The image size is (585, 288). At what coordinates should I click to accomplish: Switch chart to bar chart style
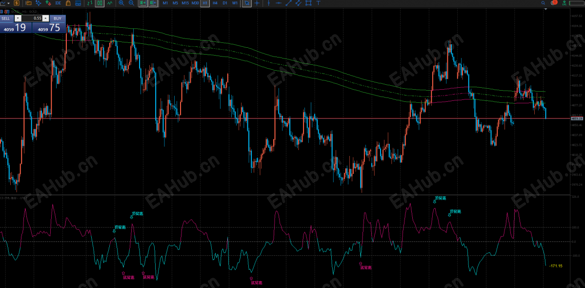point(90,3)
